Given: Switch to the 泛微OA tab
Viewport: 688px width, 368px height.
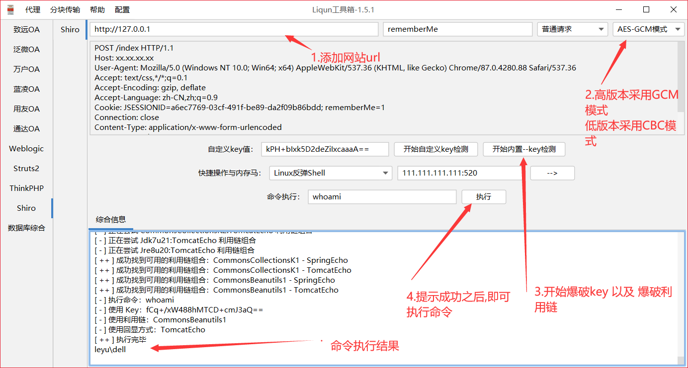Looking at the screenshot, I should point(26,50).
